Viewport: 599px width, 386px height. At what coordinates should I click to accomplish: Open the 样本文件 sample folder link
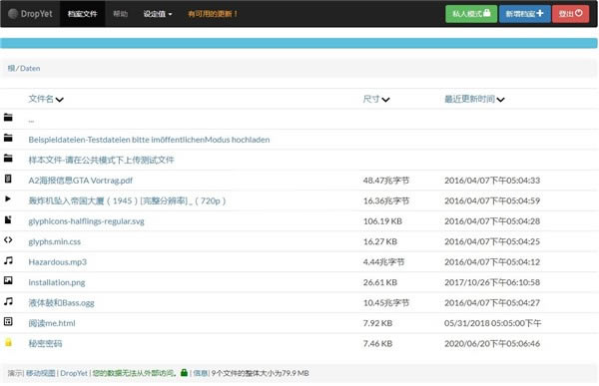pos(101,160)
